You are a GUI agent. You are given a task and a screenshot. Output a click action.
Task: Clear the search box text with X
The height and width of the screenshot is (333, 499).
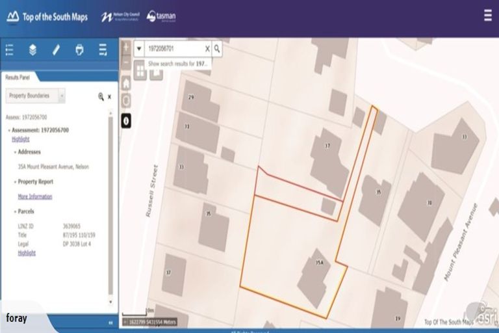pyautogui.click(x=207, y=49)
